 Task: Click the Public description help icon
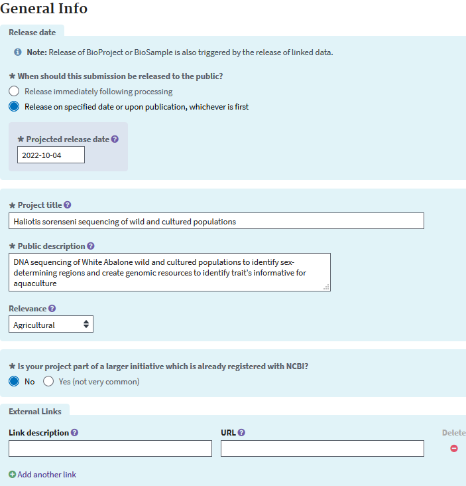[x=91, y=246]
